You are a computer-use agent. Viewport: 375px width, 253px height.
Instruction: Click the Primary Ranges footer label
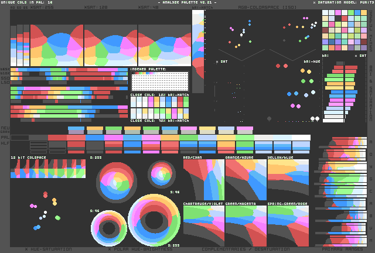[x=342, y=249]
